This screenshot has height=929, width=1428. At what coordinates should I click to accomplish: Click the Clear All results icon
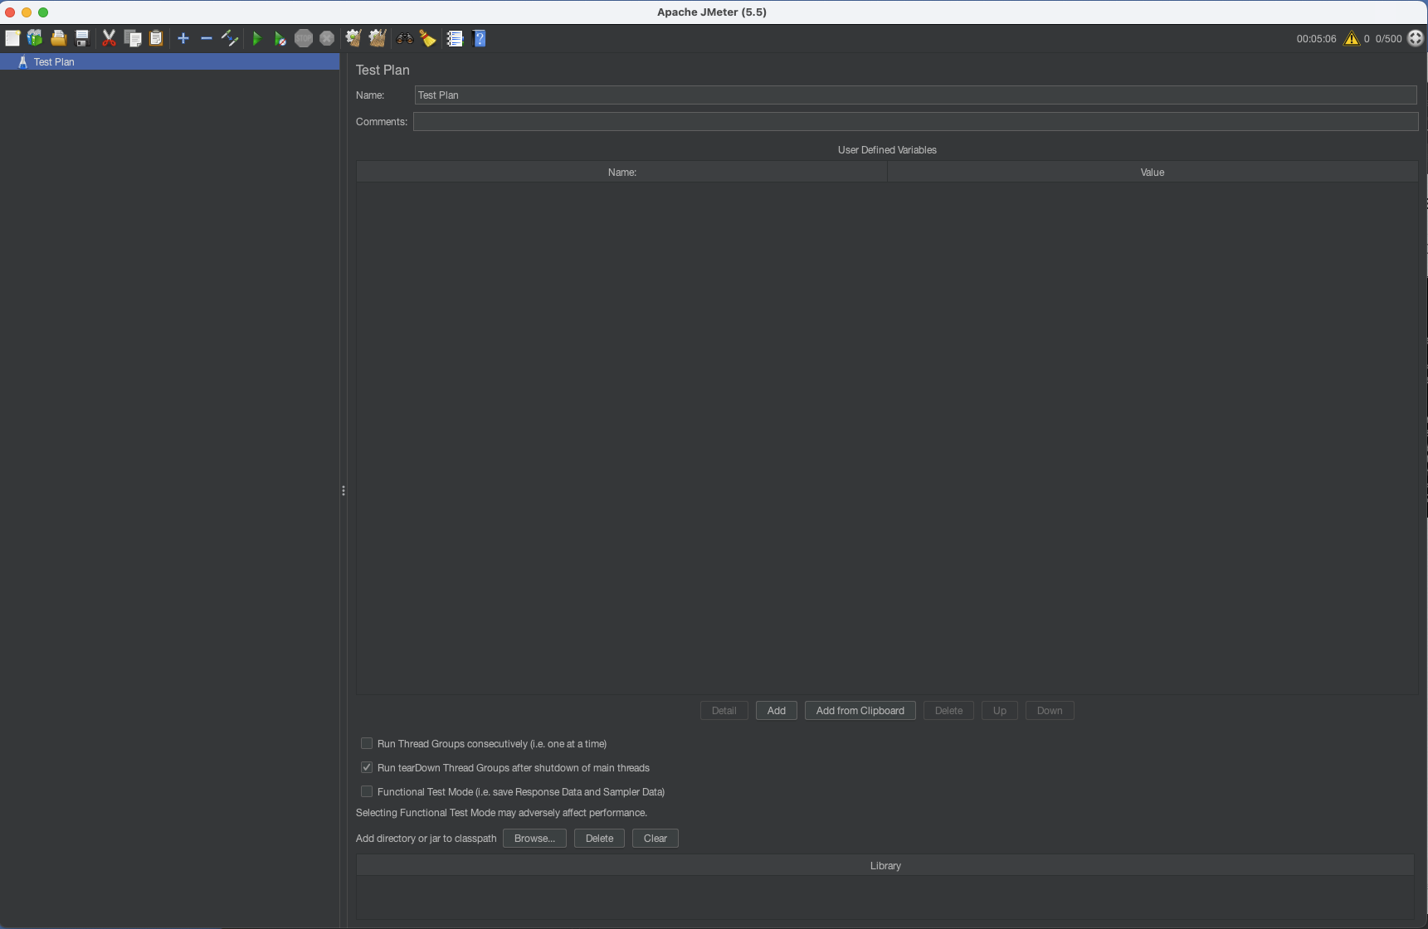pos(378,38)
